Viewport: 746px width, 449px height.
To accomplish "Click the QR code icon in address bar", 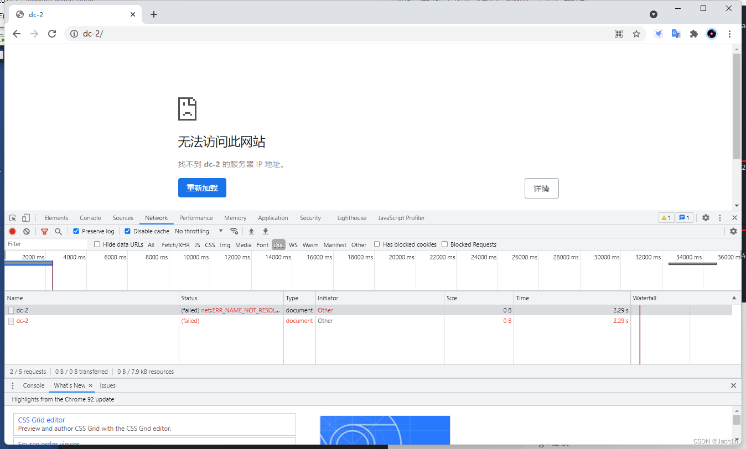I will (619, 34).
